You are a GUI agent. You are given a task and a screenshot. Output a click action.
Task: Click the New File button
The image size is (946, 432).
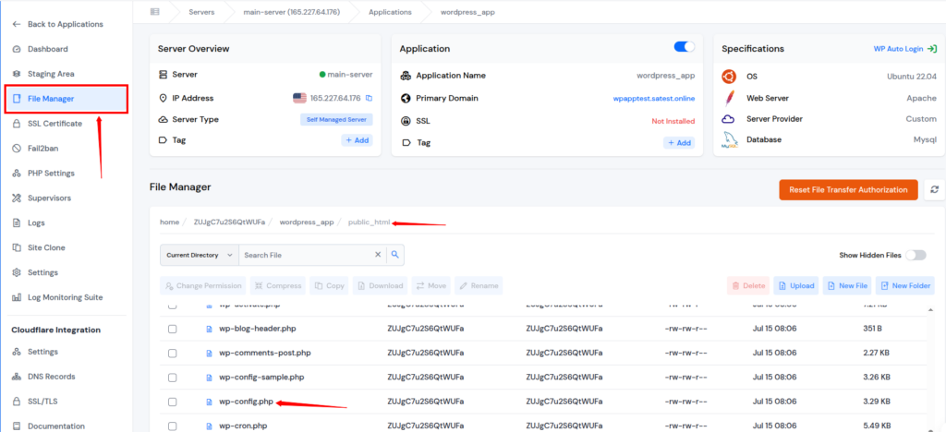tap(848, 285)
